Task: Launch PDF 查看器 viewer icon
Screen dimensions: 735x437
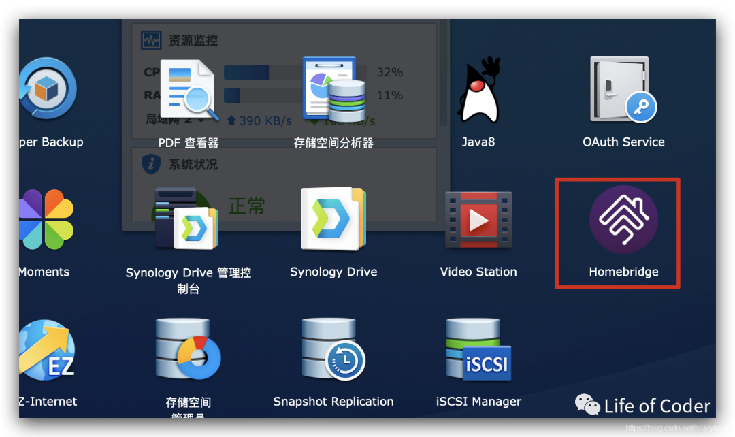Action: pos(189,90)
